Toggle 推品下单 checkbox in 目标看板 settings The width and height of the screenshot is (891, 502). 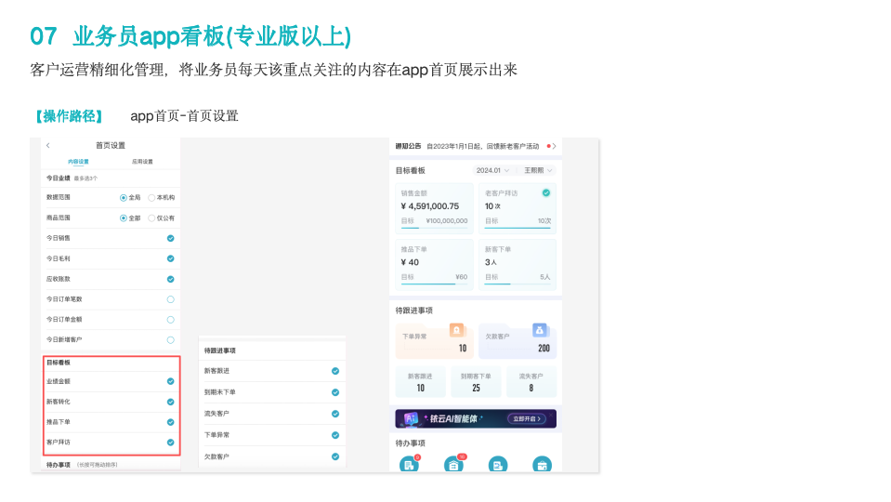[170, 422]
